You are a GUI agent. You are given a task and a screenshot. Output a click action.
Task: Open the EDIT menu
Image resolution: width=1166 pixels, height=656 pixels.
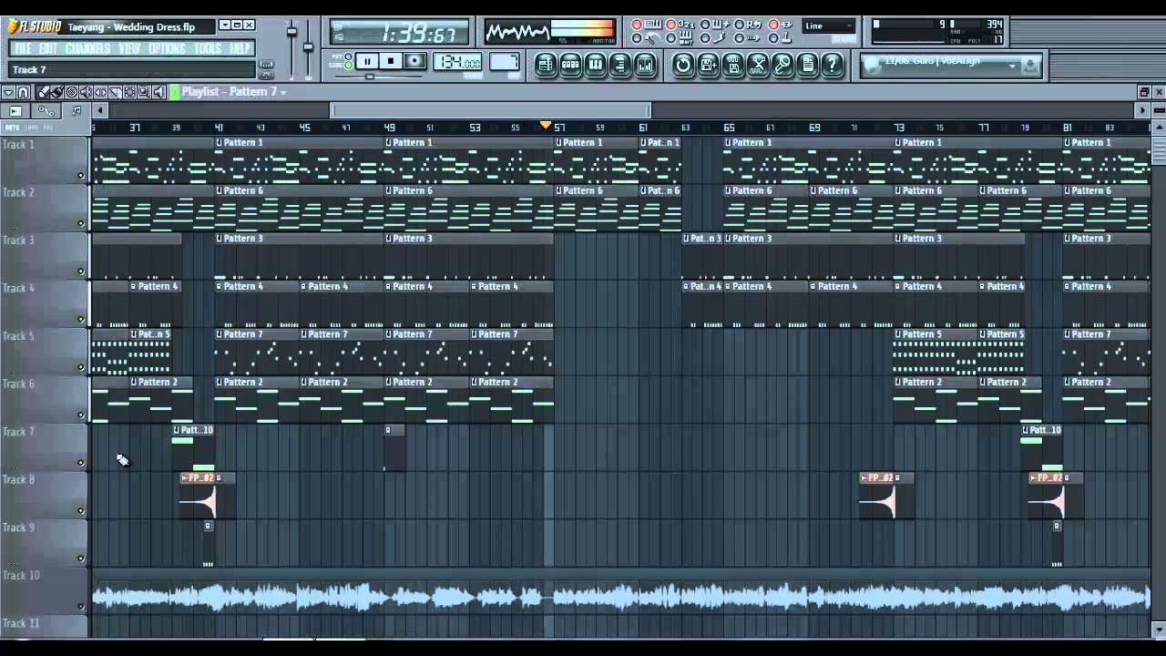point(48,48)
